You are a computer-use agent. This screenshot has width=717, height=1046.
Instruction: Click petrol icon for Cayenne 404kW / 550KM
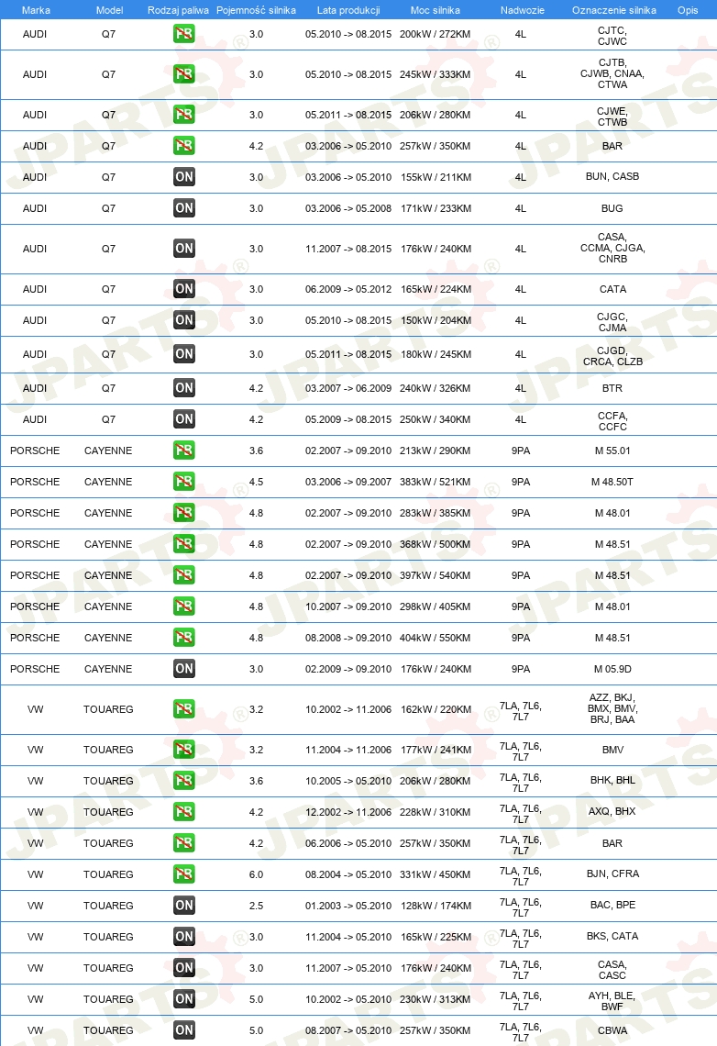[184, 638]
